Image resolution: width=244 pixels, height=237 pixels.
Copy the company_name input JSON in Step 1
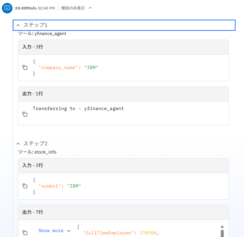(x=25, y=67)
